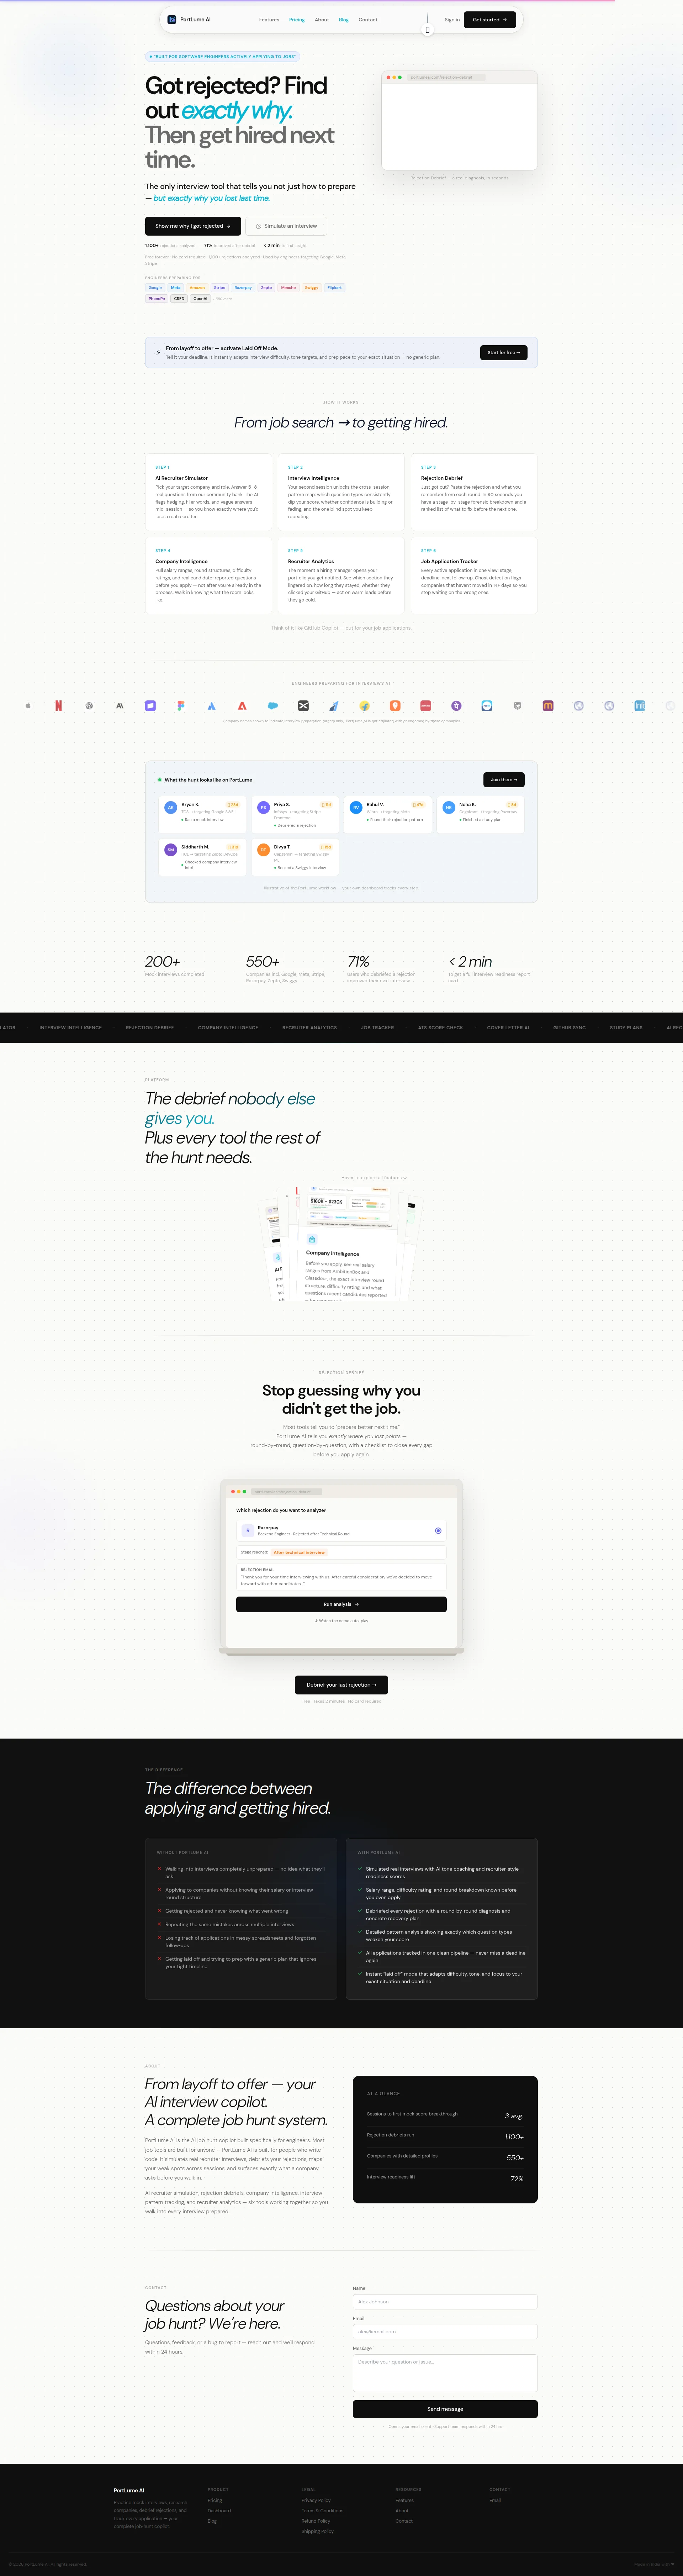Image resolution: width=683 pixels, height=2576 pixels.
Task: Open the footer Dashboard link
Action: (219, 2510)
